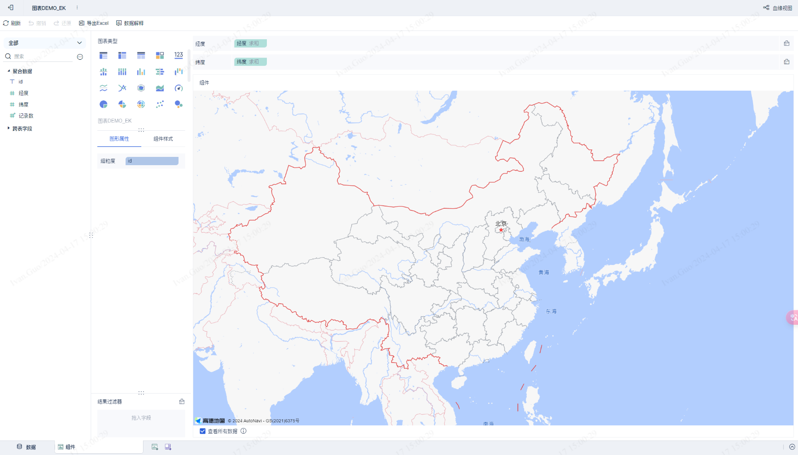
Task: Click the chart type panel scrollbar
Action: [x=189, y=65]
